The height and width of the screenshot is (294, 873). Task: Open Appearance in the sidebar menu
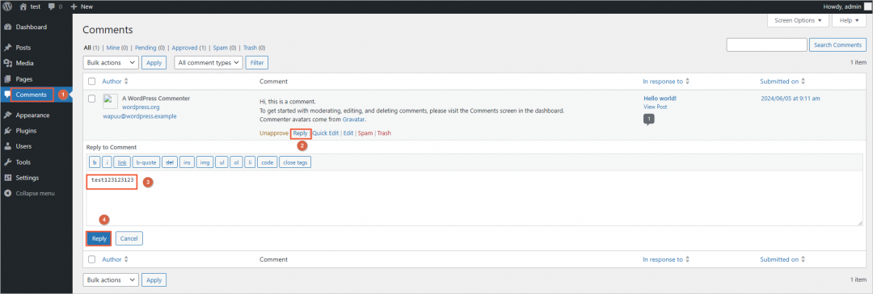click(x=32, y=115)
